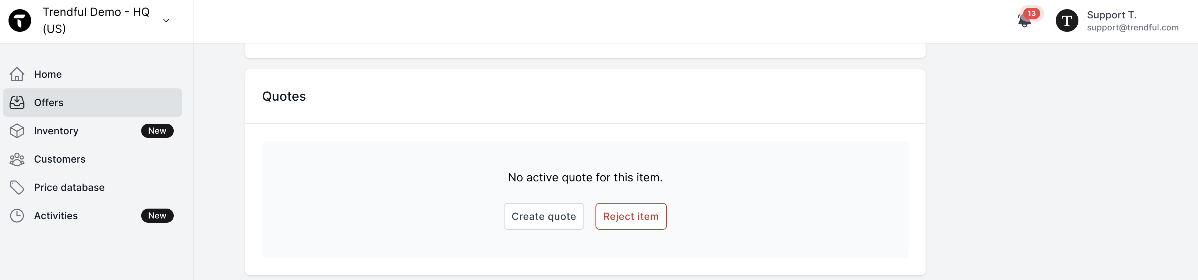Click the Inventory box icon

(17, 131)
